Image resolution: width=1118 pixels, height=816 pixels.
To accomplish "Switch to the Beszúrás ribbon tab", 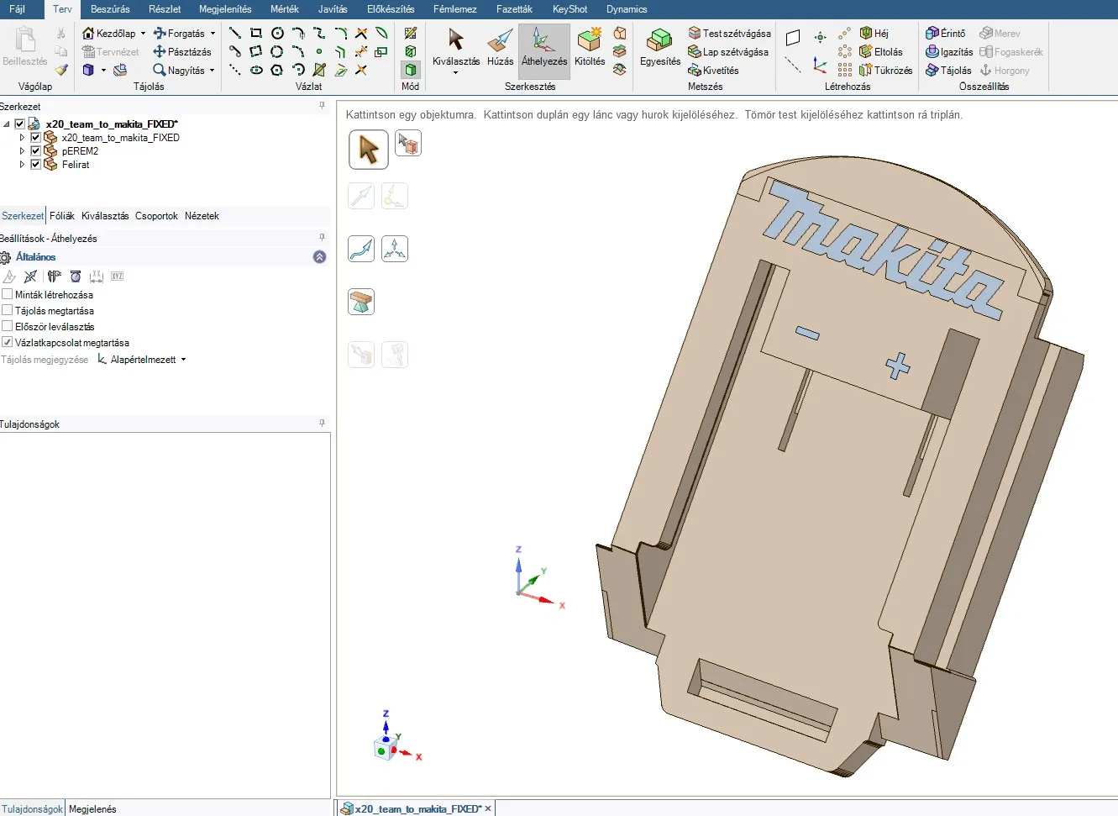I will coord(110,9).
